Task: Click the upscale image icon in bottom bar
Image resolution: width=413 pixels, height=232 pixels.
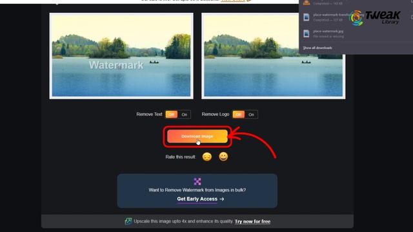Action: (x=128, y=221)
